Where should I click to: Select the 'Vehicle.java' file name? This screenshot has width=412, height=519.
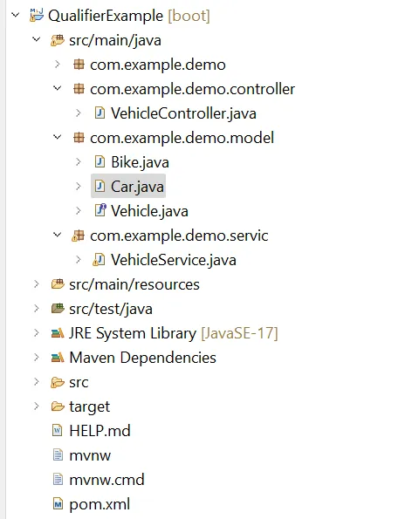[x=149, y=211]
